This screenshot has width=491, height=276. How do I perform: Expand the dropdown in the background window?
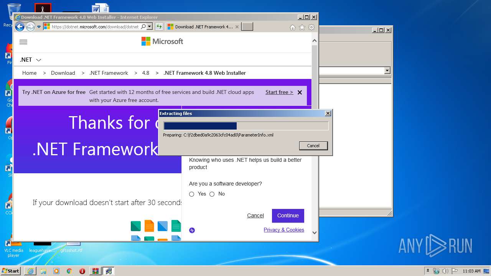387,71
